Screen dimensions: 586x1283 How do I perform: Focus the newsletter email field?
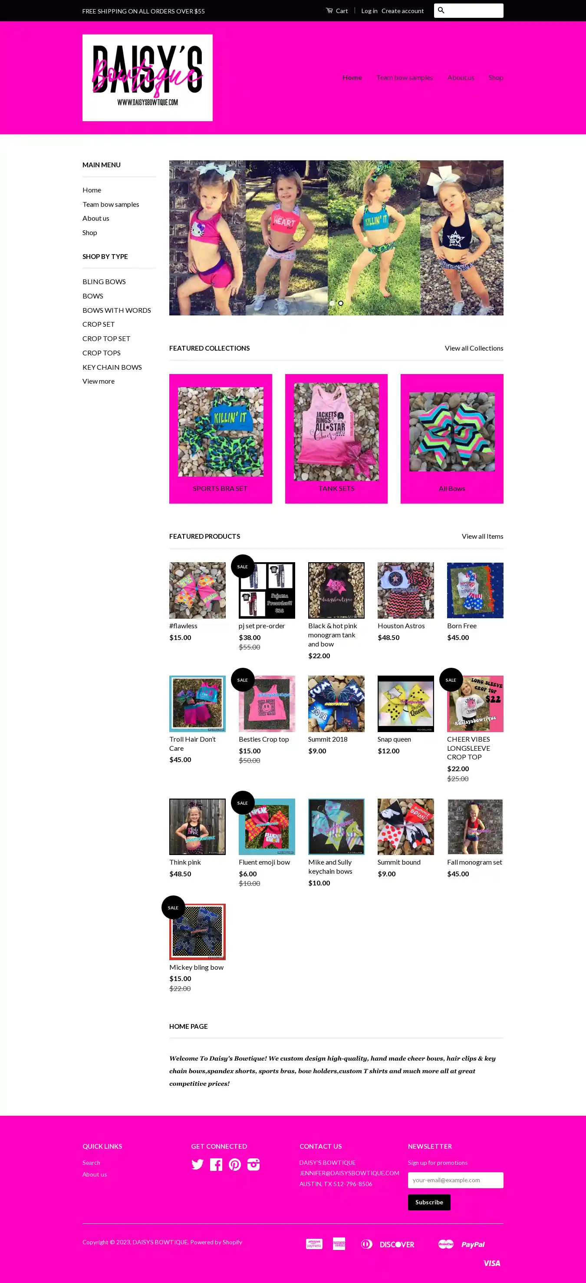pos(456,1180)
